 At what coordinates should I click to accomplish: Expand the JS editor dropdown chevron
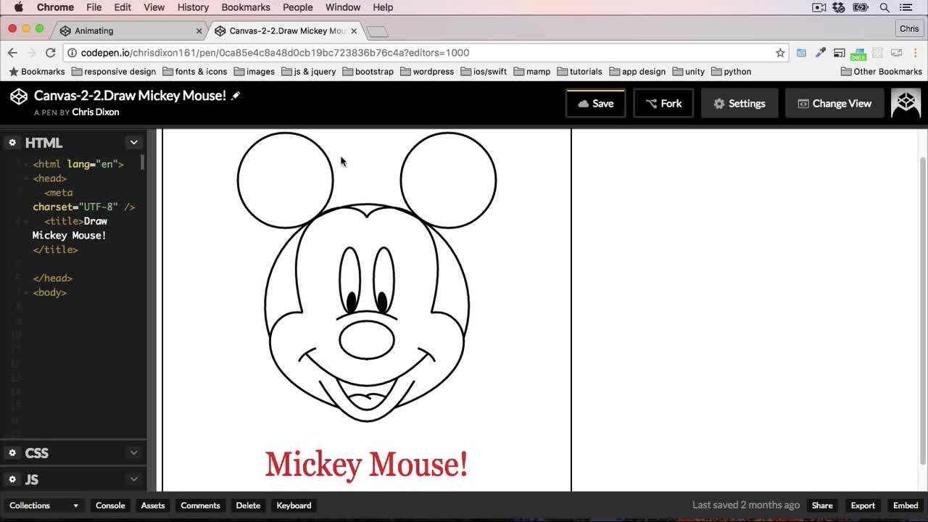tap(133, 479)
